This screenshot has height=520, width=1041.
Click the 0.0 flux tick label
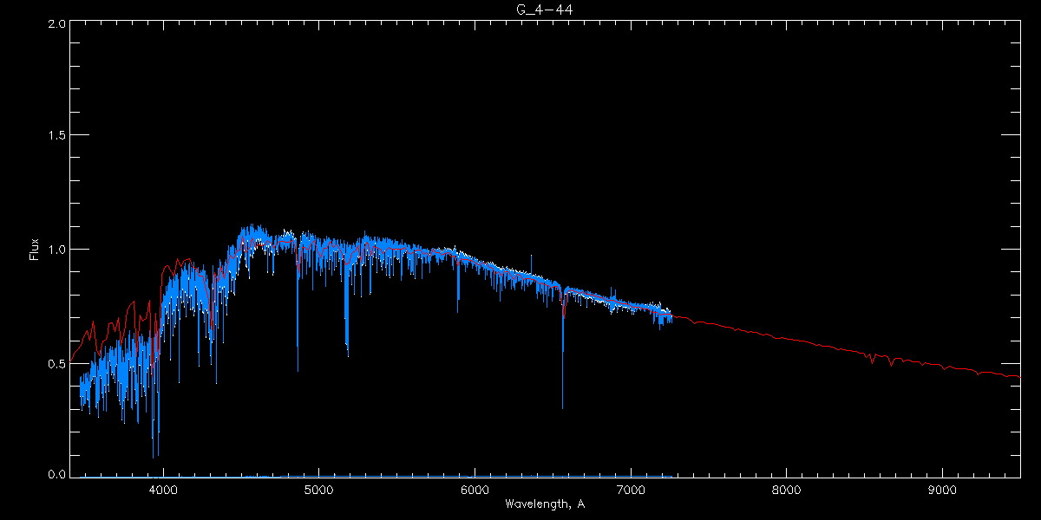tap(56, 475)
